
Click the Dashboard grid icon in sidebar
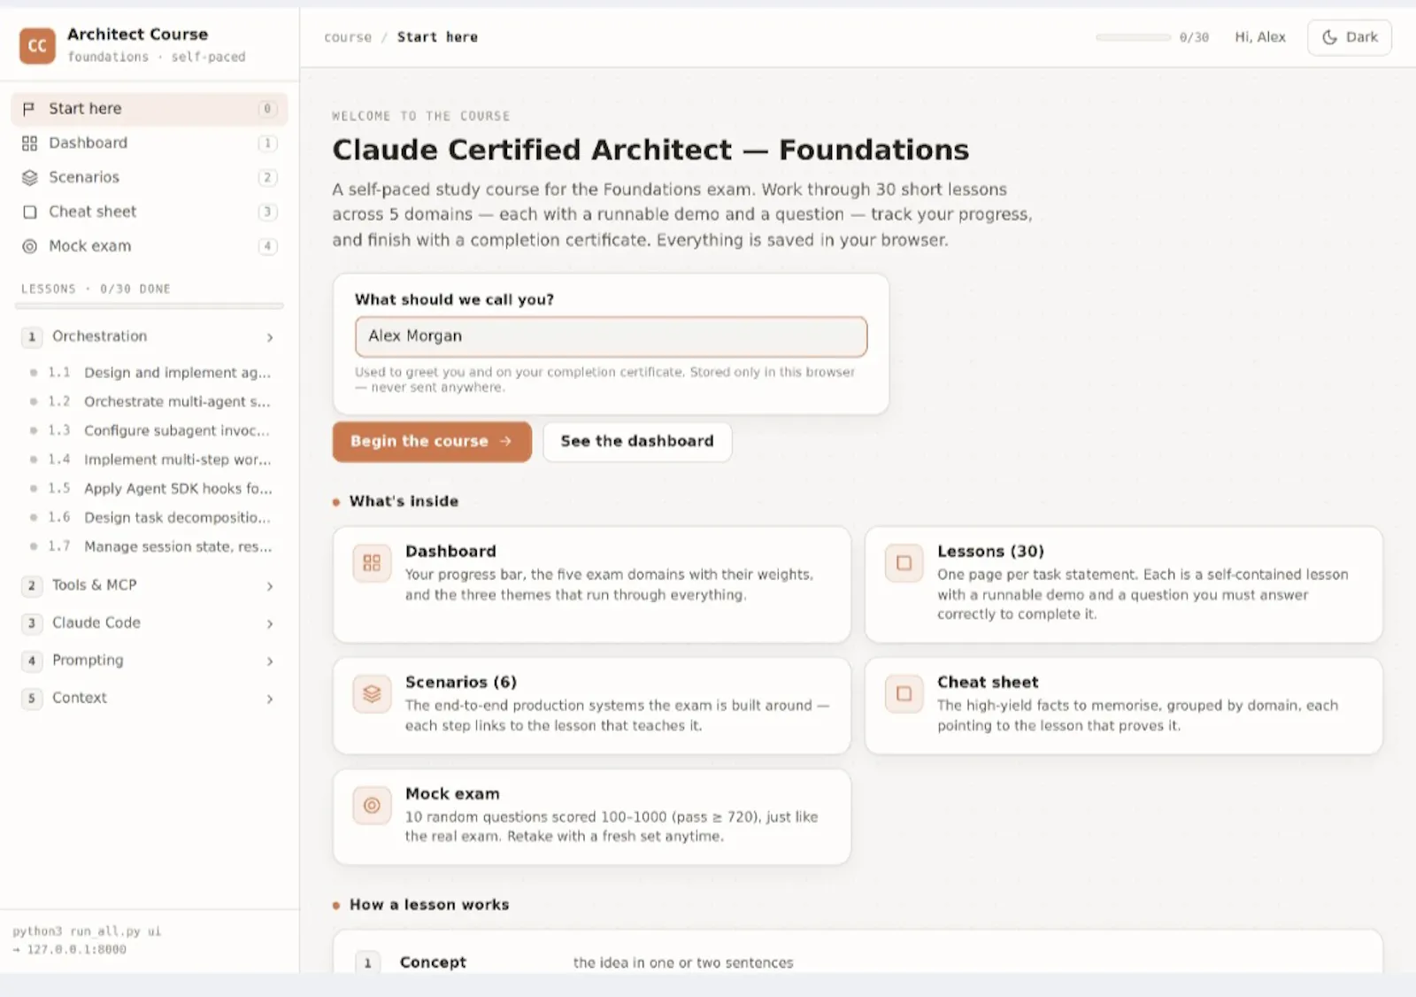[x=29, y=143]
